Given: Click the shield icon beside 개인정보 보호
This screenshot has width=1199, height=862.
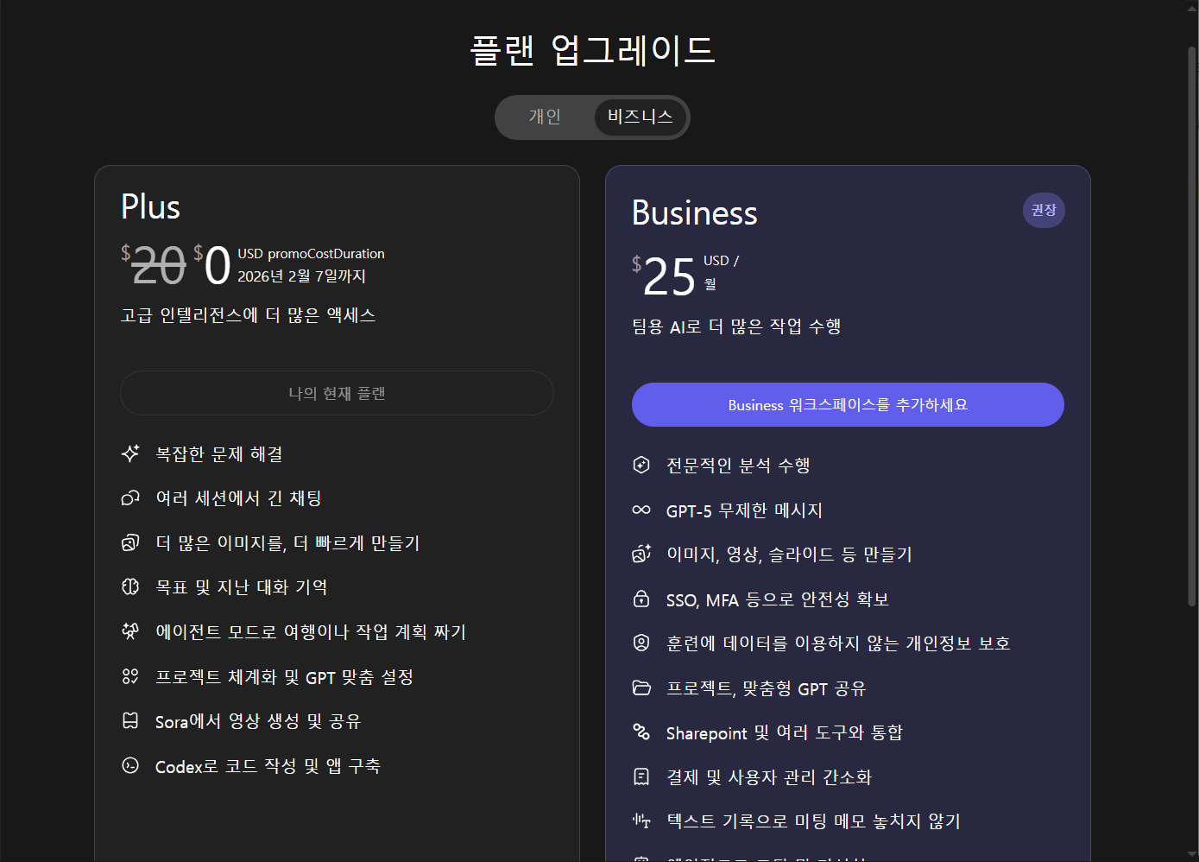Looking at the screenshot, I should (641, 643).
